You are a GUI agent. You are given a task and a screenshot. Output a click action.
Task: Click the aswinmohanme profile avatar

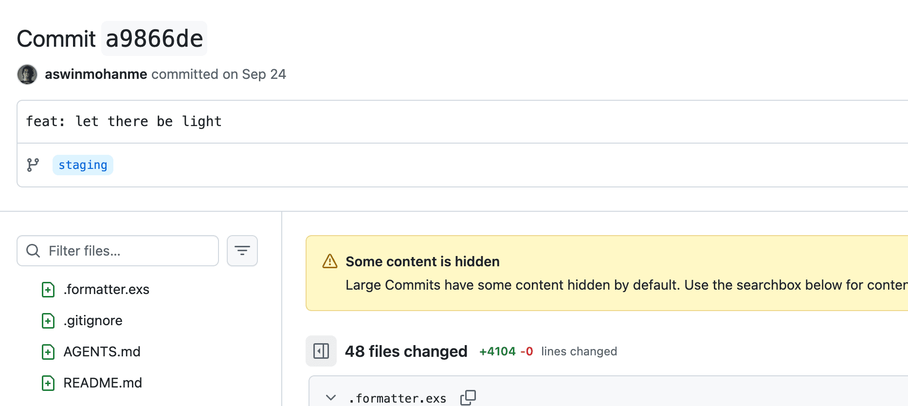click(x=27, y=74)
